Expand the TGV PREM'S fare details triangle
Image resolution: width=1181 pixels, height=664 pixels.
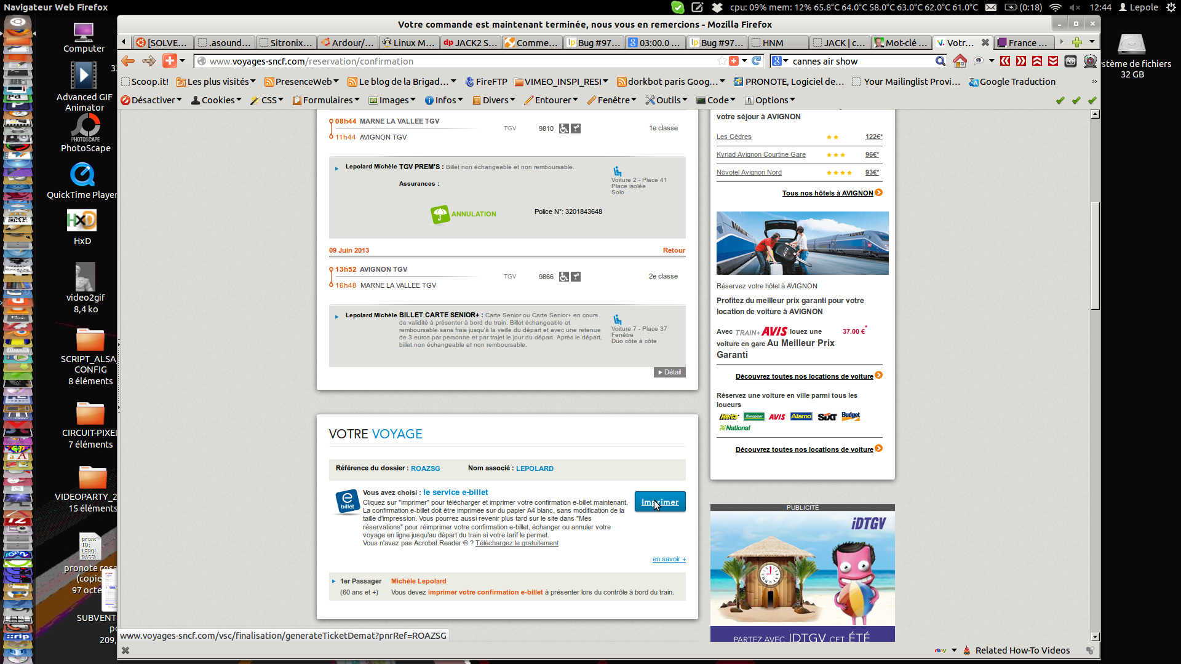(336, 168)
